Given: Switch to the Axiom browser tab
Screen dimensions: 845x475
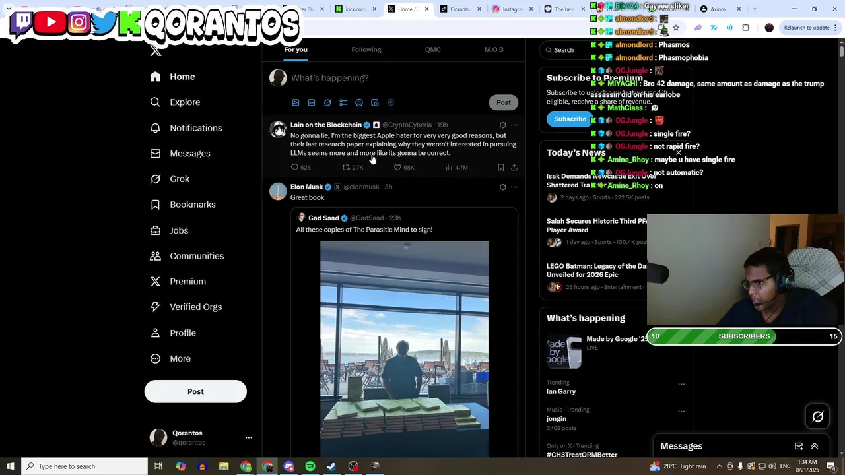Looking at the screenshot, I should pyautogui.click(x=720, y=9).
